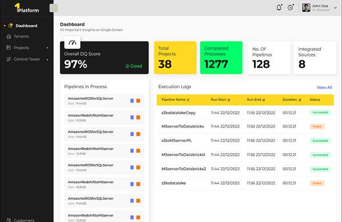Open the Customers menu item
Viewport: 342px width, 222px height.
[24, 220]
